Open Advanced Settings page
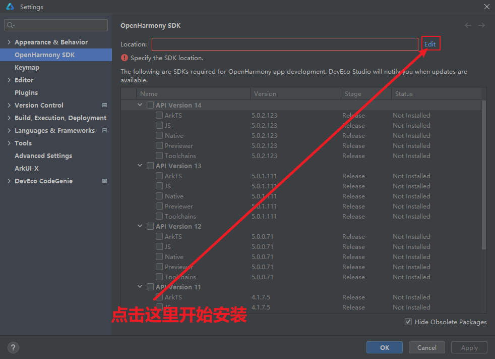Screen dimensions: 495x359 tap(43, 156)
